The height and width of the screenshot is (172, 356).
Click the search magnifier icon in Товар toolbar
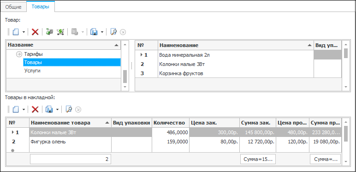[113, 32]
